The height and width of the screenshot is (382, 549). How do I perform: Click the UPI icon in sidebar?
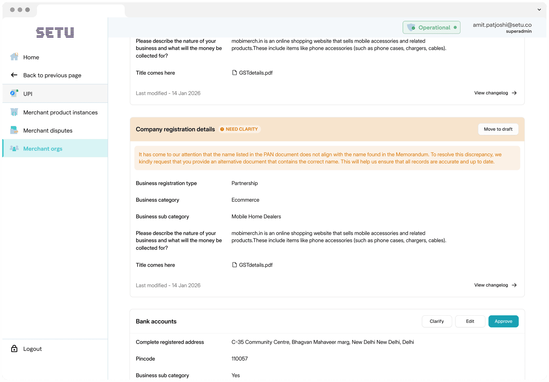(14, 93)
